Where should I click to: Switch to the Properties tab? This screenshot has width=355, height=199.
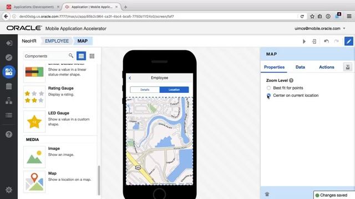pos(274,67)
